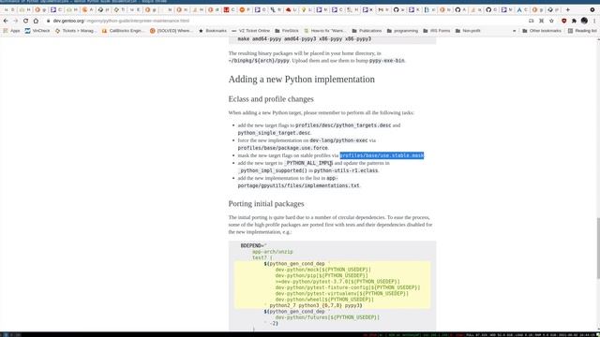
Task: Click the python_single_target.desc code text
Action: tap(274, 133)
